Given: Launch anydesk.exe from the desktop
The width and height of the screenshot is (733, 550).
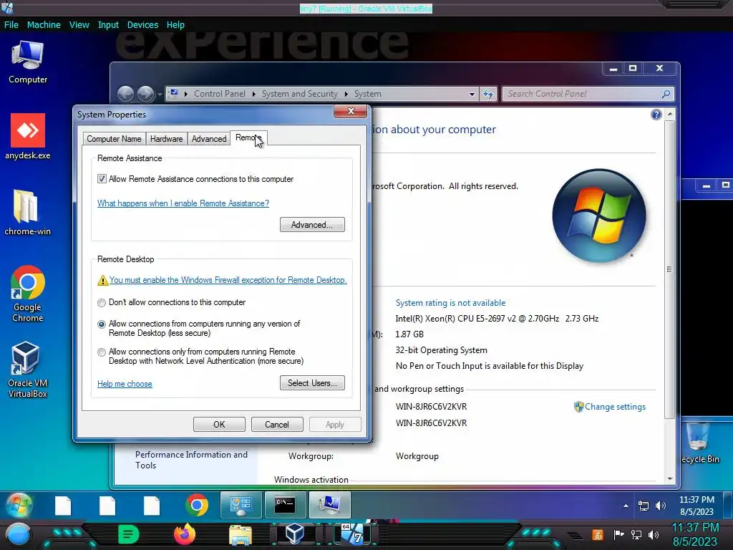Looking at the screenshot, I should [28, 136].
